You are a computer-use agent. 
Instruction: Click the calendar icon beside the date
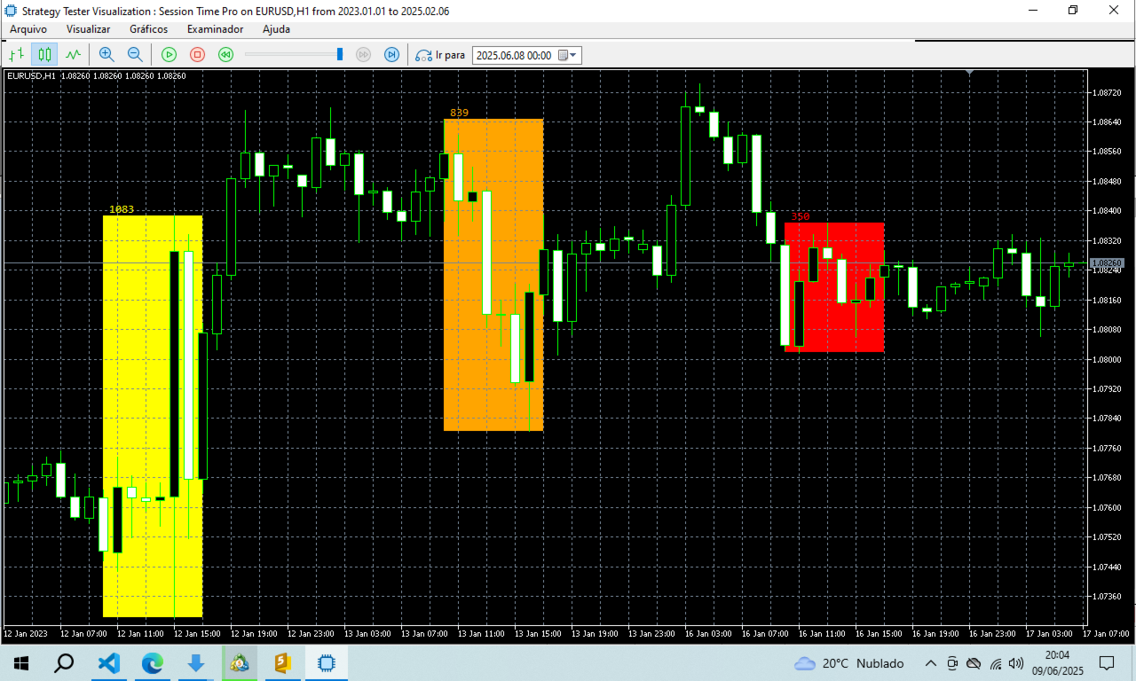point(561,54)
